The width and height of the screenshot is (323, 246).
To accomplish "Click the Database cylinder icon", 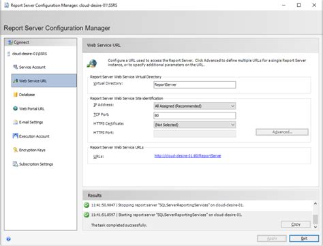I will 16,95.
